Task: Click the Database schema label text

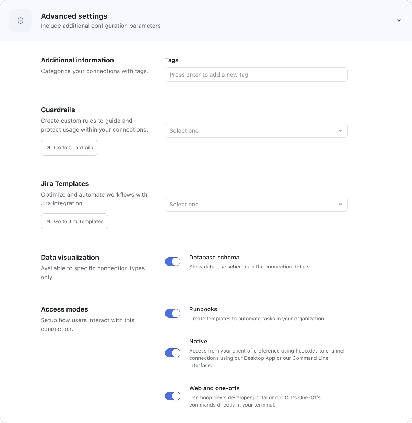Action: coord(214,258)
